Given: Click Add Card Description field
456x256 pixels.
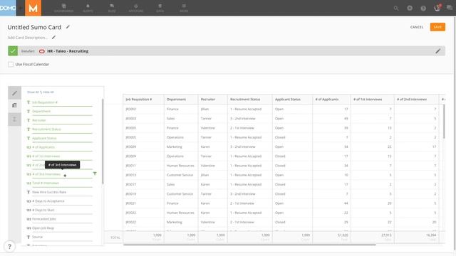Looking at the screenshot, I should [28, 38].
